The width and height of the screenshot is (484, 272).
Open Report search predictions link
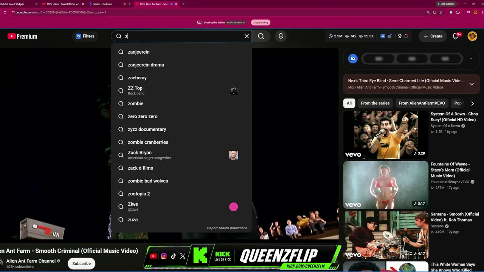tap(227, 228)
